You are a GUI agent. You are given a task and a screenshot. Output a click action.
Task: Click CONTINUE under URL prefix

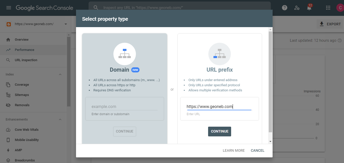(220, 132)
